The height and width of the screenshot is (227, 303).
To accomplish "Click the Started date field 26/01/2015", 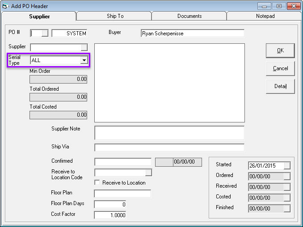I will click(x=266, y=166).
